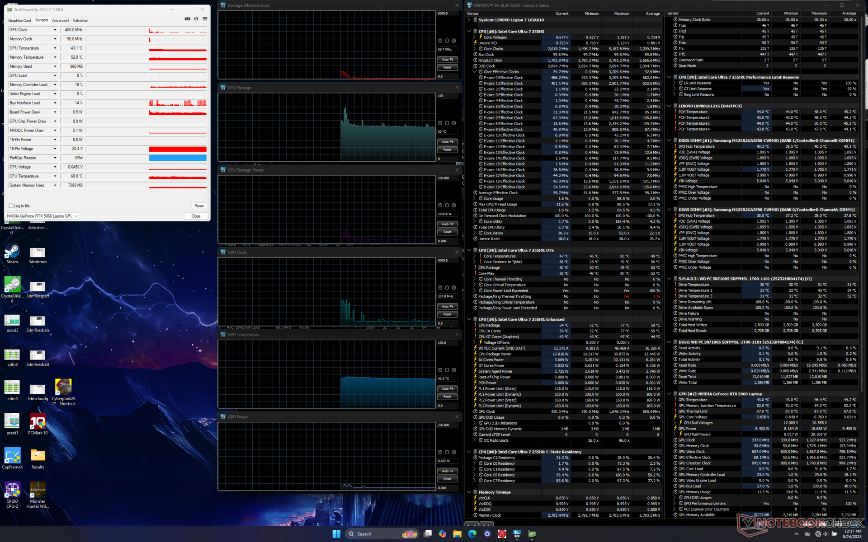
Task: Open File Explorer from the taskbar
Action: 457,534
